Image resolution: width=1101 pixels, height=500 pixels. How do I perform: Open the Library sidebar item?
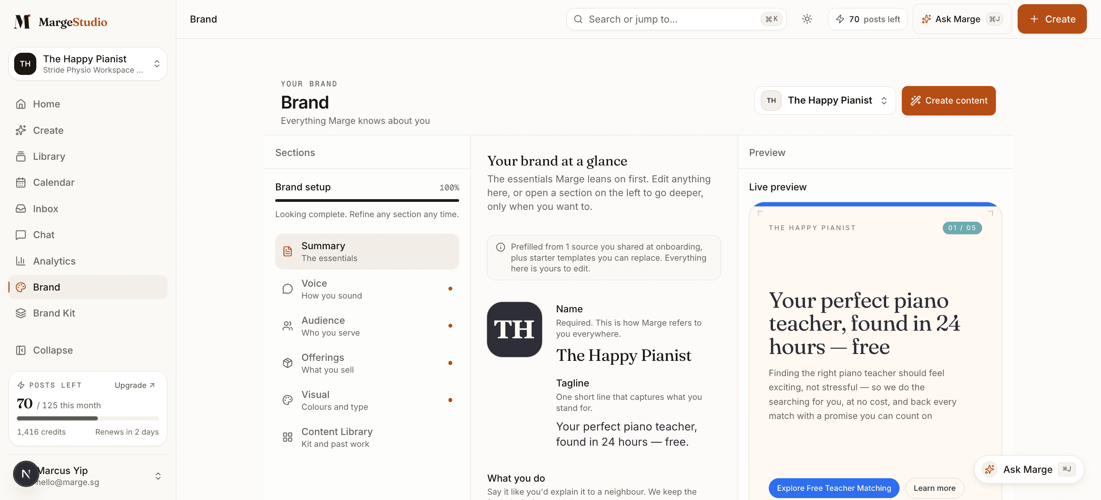[88, 156]
